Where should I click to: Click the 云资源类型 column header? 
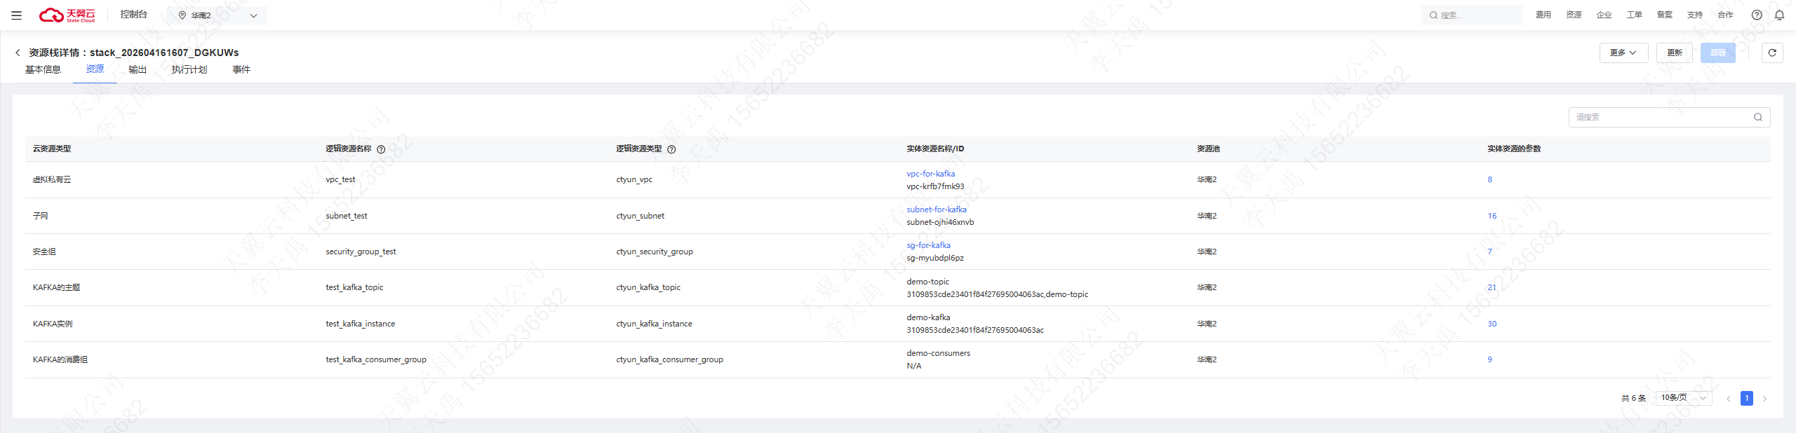point(52,149)
